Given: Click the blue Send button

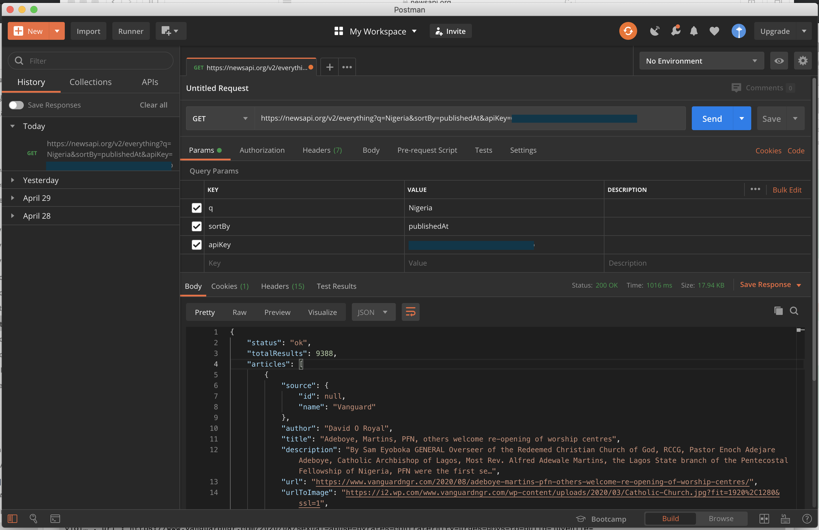Looking at the screenshot, I should pyautogui.click(x=712, y=119).
